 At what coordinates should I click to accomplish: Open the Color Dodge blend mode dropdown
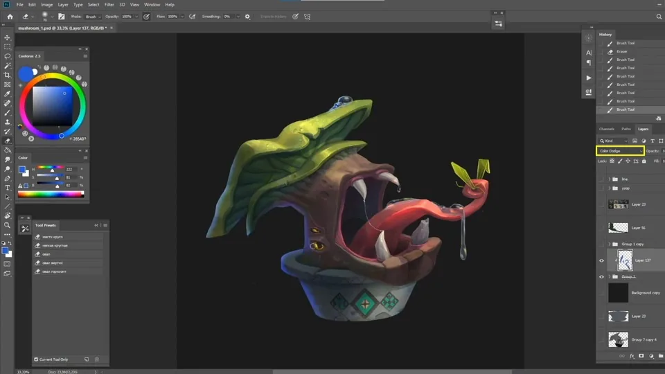pos(620,151)
